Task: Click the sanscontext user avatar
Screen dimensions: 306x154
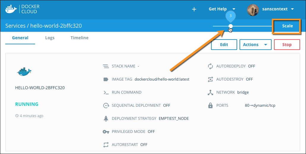Action: (253, 9)
